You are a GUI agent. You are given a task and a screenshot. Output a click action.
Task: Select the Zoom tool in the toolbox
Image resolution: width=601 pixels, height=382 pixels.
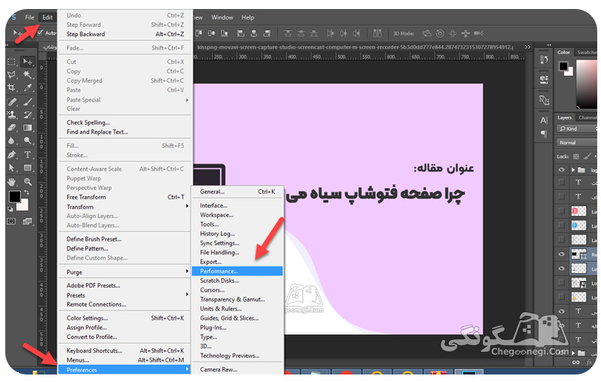pos(28,181)
